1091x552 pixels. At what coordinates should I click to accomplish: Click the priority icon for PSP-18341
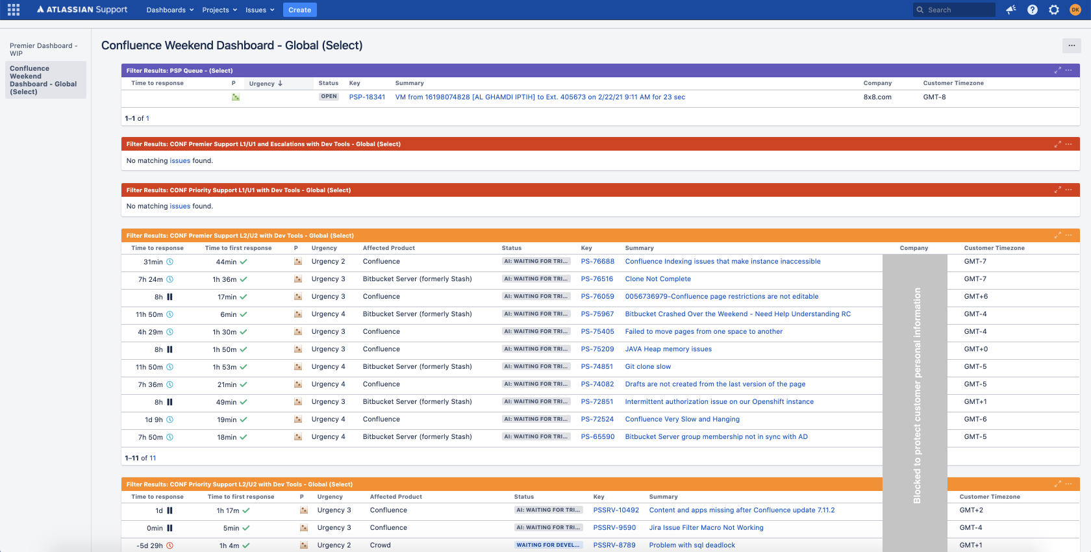point(236,97)
